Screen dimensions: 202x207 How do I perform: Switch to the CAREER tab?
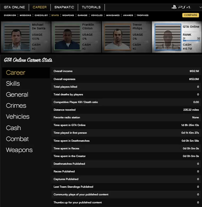[x=40, y=7]
